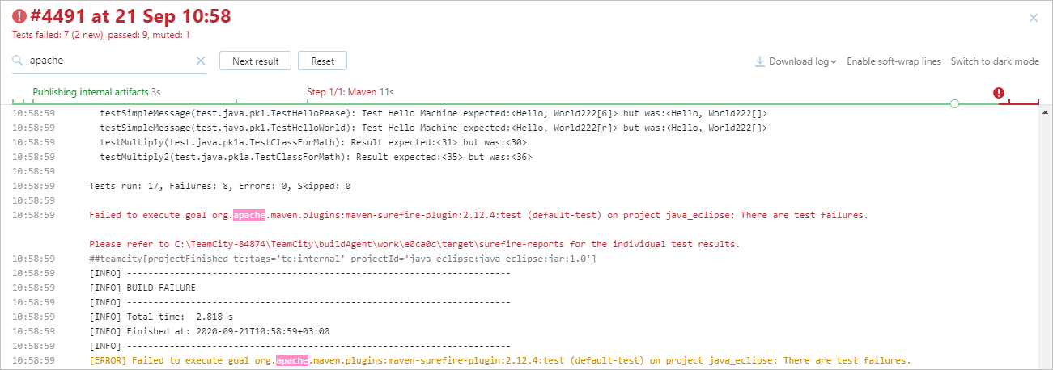Screen dimensions: 1053x370
Task: Switch to dark mode
Action: point(995,61)
